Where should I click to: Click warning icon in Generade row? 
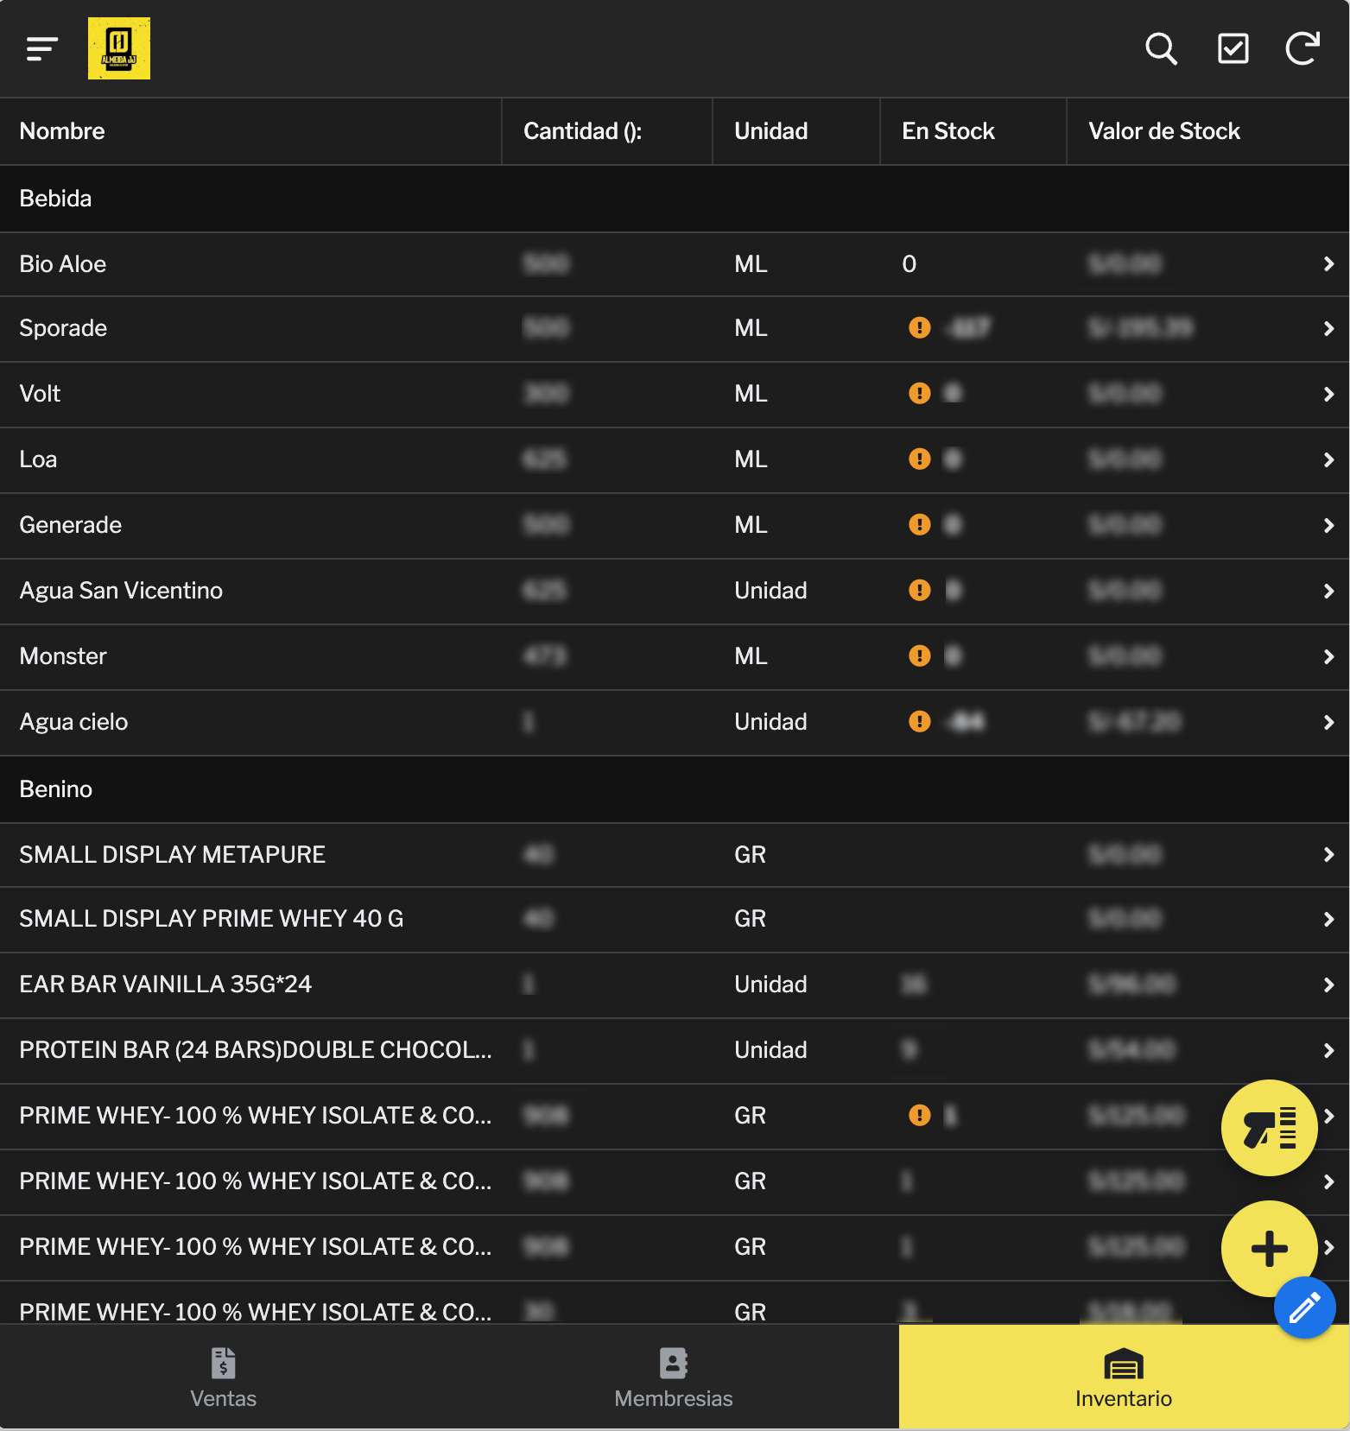coord(920,524)
